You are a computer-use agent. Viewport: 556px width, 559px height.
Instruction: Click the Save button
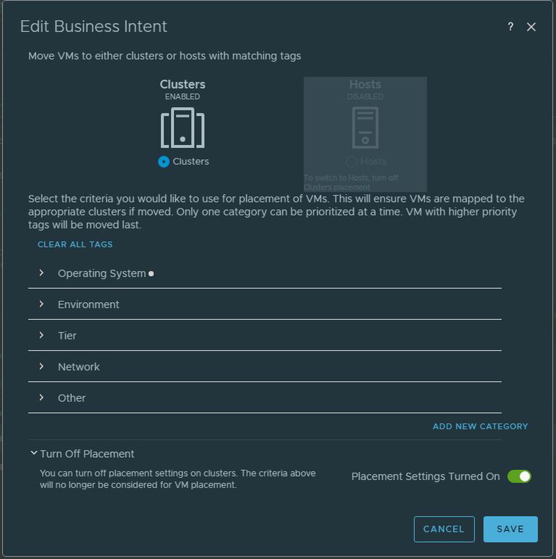pyautogui.click(x=511, y=529)
